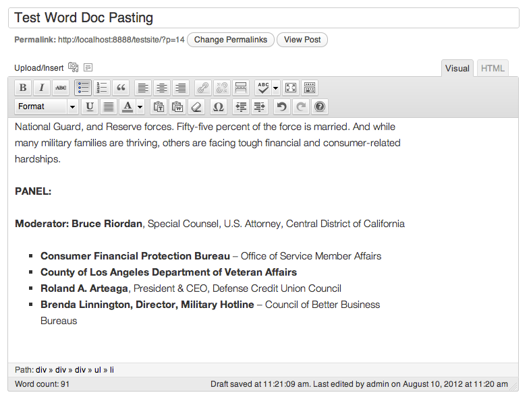Open the editor help icon
The image size is (531, 401).
point(320,106)
